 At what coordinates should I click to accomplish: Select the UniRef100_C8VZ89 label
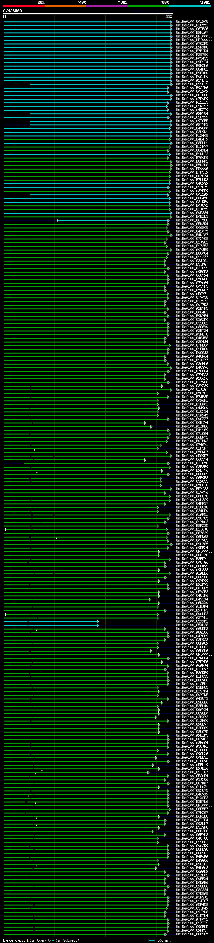coord(192,386)
